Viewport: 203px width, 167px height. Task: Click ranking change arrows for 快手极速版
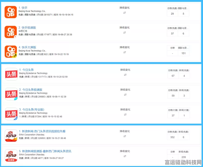(124, 33)
